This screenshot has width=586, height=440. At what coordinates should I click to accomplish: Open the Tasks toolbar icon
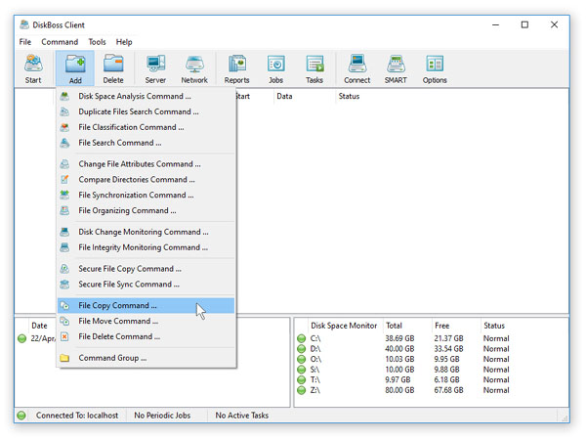coord(314,68)
